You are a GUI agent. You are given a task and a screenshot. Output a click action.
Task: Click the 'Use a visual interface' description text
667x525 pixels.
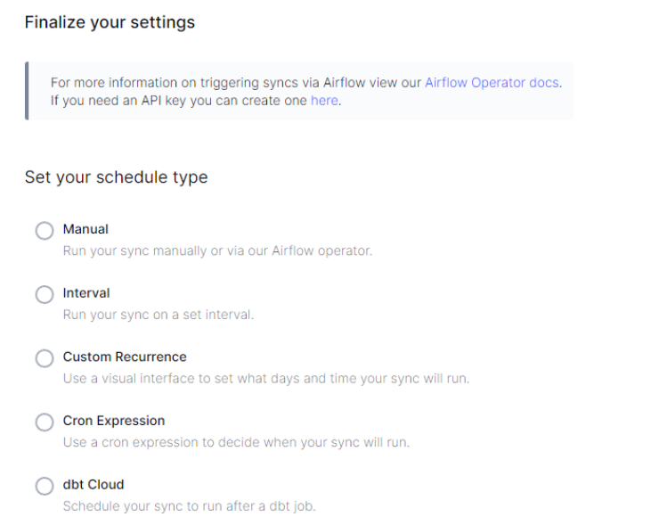click(266, 379)
